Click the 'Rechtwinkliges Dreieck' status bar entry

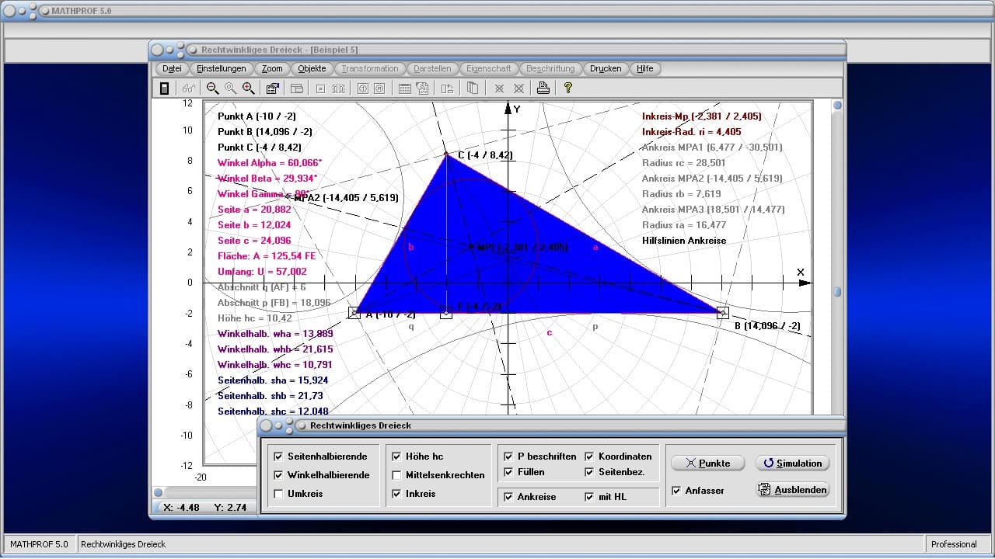pos(124,544)
